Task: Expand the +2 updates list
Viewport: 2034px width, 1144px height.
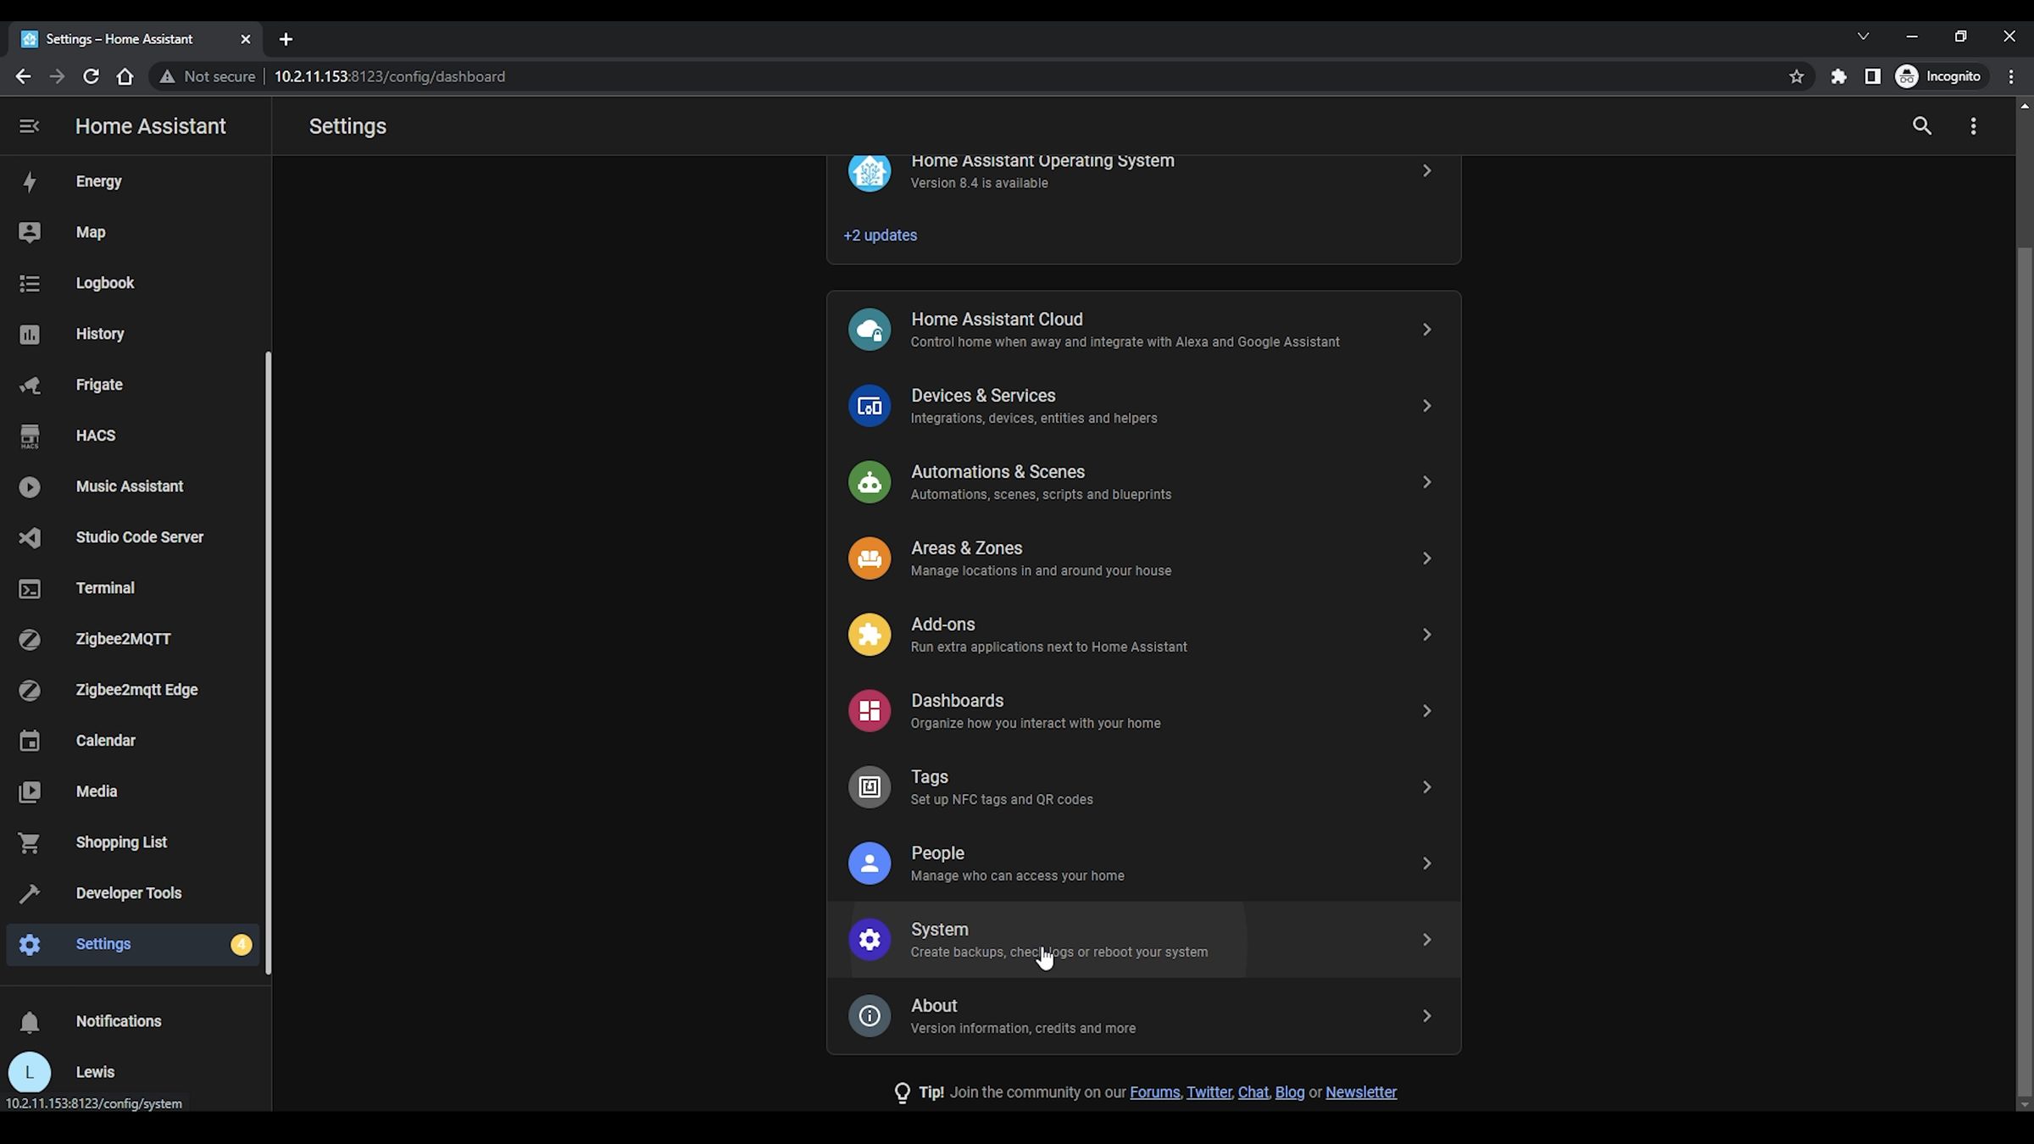Action: click(880, 236)
